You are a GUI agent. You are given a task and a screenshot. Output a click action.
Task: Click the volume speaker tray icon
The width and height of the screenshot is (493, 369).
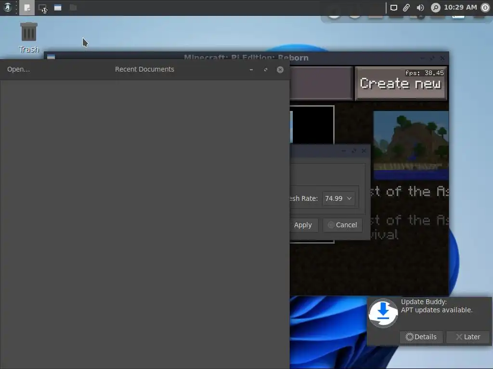tap(420, 8)
